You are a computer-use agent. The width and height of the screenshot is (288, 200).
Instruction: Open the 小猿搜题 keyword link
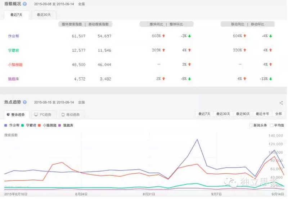pos(15,64)
